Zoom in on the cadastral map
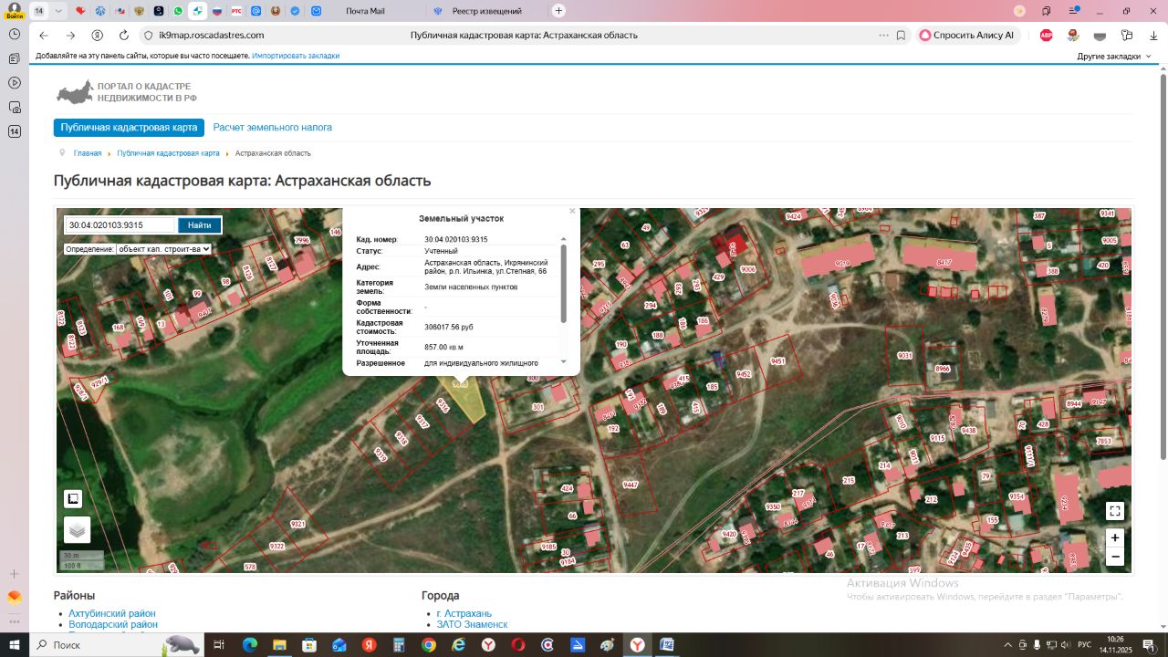1168x657 pixels. [x=1114, y=537]
